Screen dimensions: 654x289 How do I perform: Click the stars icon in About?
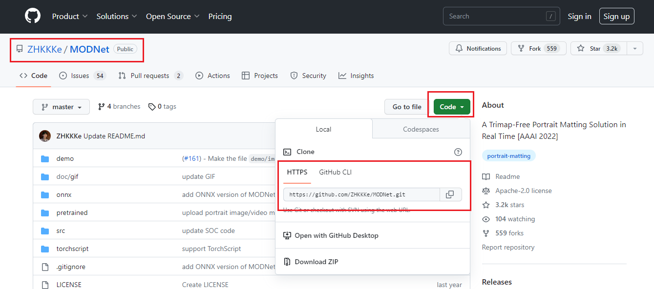click(486, 205)
